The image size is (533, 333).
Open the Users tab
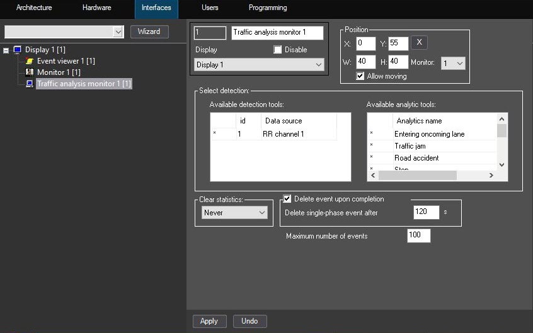(x=210, y=8)
